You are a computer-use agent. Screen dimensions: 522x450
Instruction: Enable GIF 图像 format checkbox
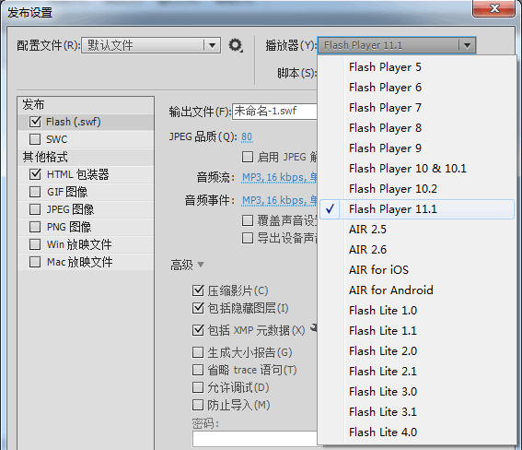pyautogui.click(x=35, y=192)
